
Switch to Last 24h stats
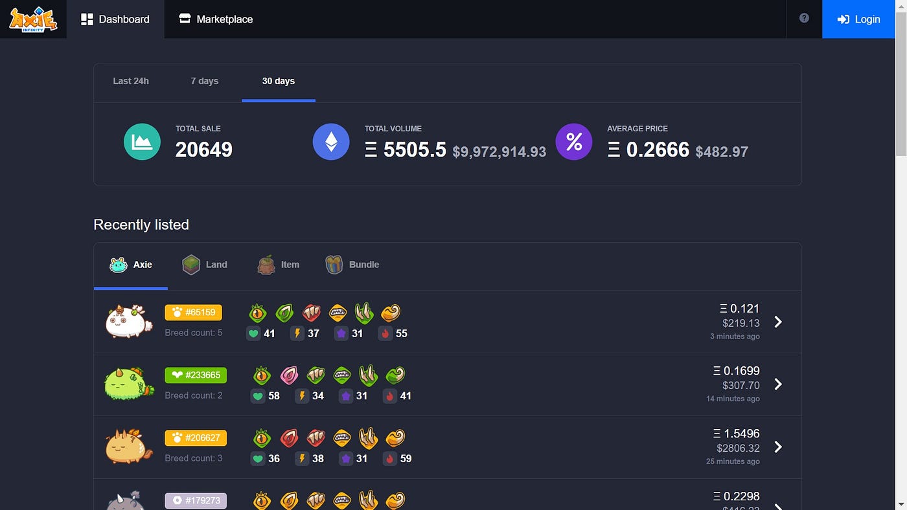pos(131,82)
